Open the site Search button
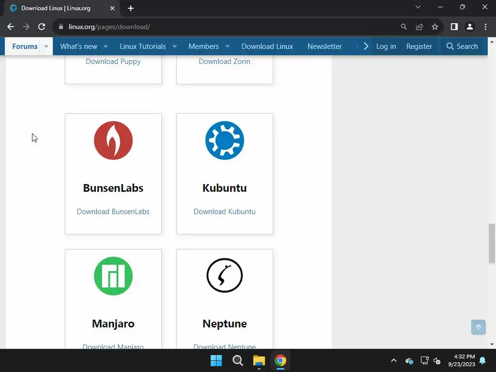 462,46
